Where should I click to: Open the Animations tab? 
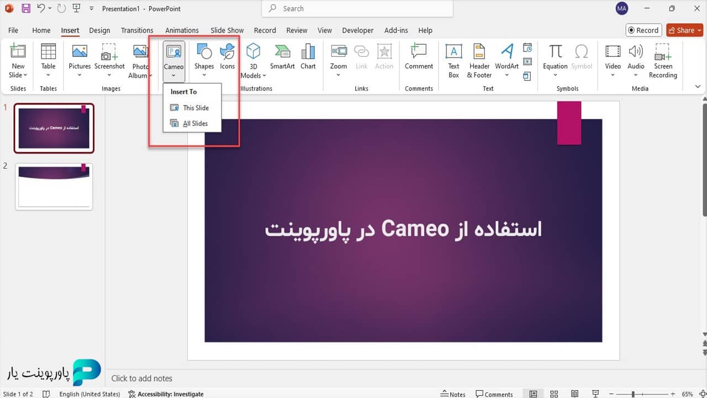pos(182,30)
